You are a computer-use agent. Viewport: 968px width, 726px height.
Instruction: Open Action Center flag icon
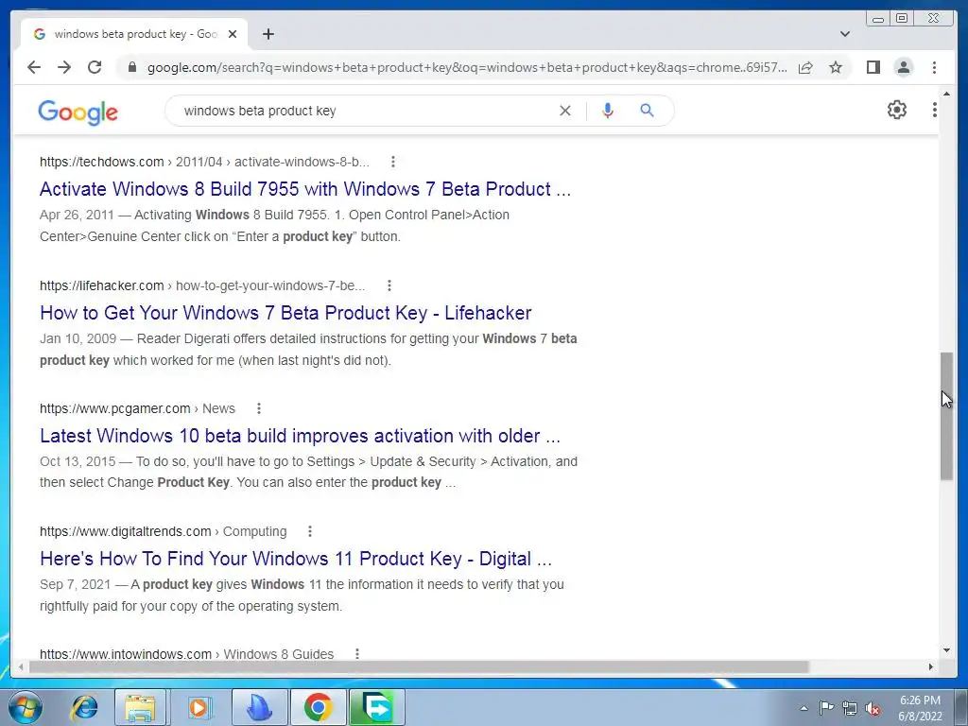[x=826, y=708]
